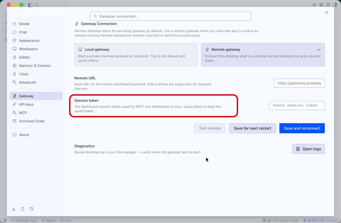Click the Memory & Context brain icon
Viewport: 341px width, 223px height.
coord(14,65)
